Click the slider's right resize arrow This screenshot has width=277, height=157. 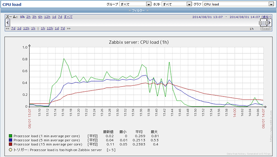(x=267, y=23)
